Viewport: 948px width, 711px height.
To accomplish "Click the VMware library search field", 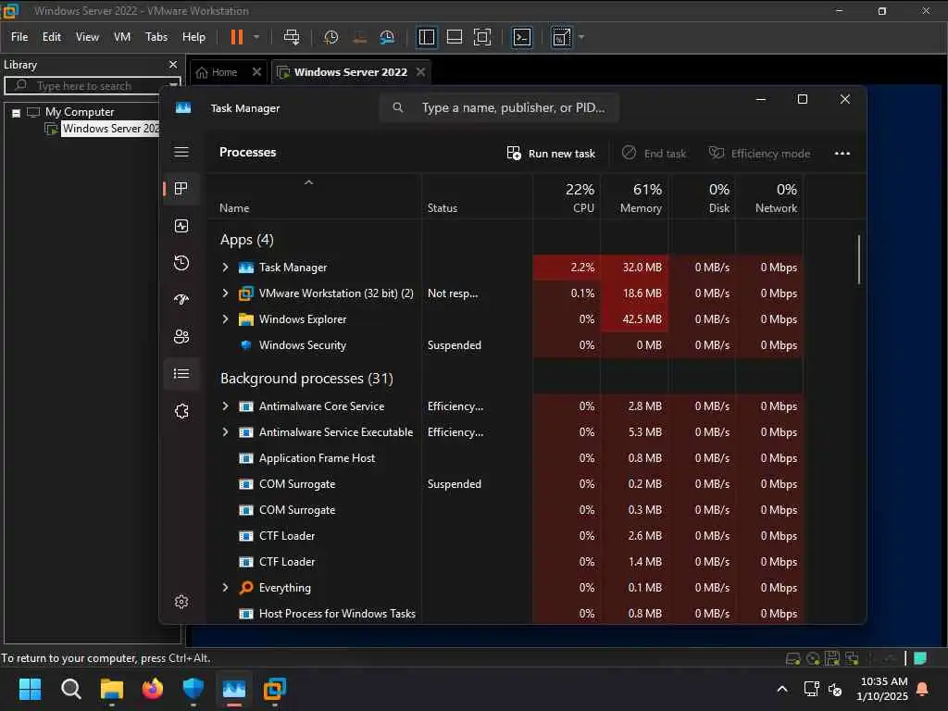I will pyautogui.click(x=94, y=85).
